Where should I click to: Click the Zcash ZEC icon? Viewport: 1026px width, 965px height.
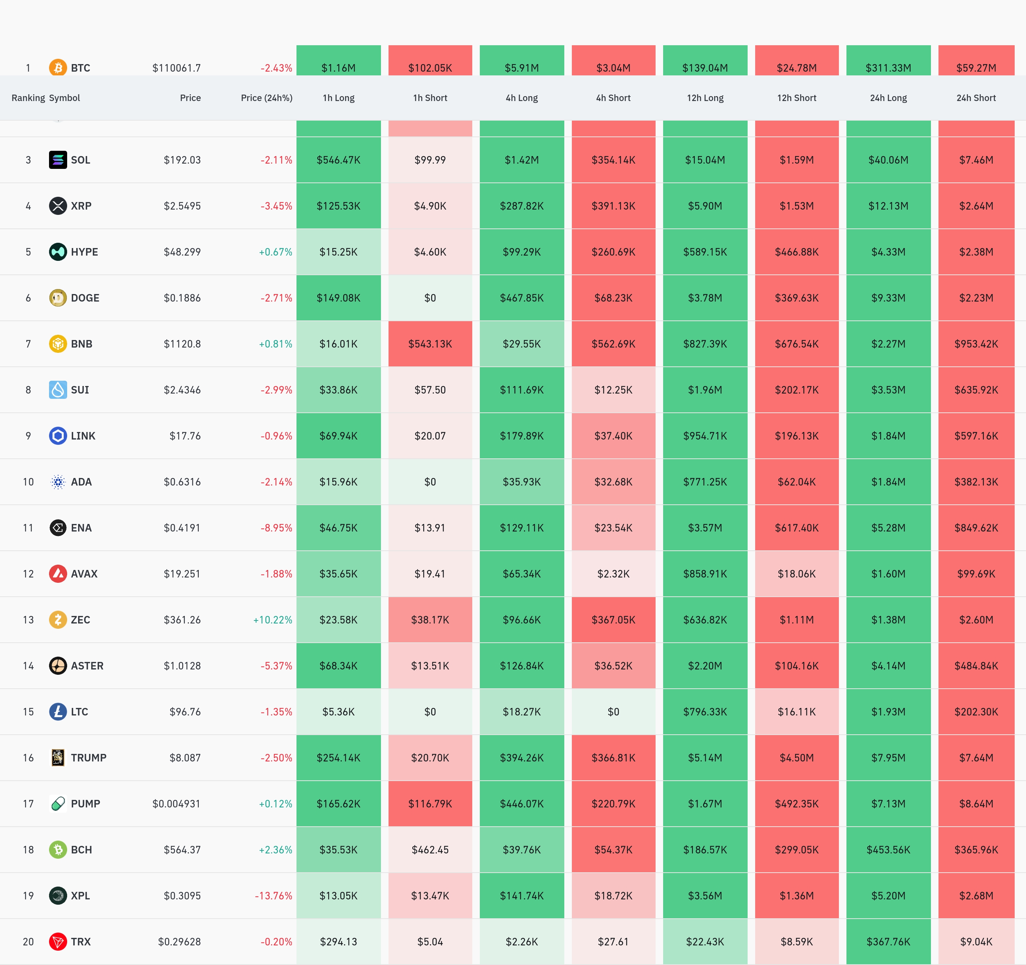[58, 619]
